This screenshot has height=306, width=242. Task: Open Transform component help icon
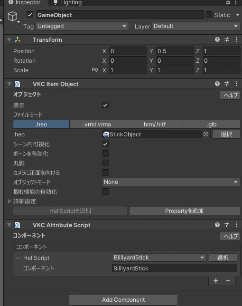tap(217, 39)
